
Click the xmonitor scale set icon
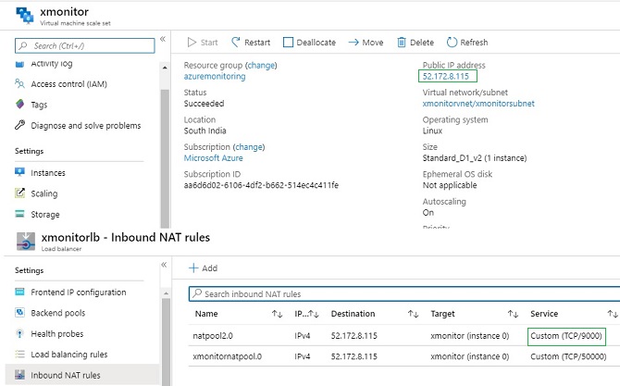(x=24, y=16)
